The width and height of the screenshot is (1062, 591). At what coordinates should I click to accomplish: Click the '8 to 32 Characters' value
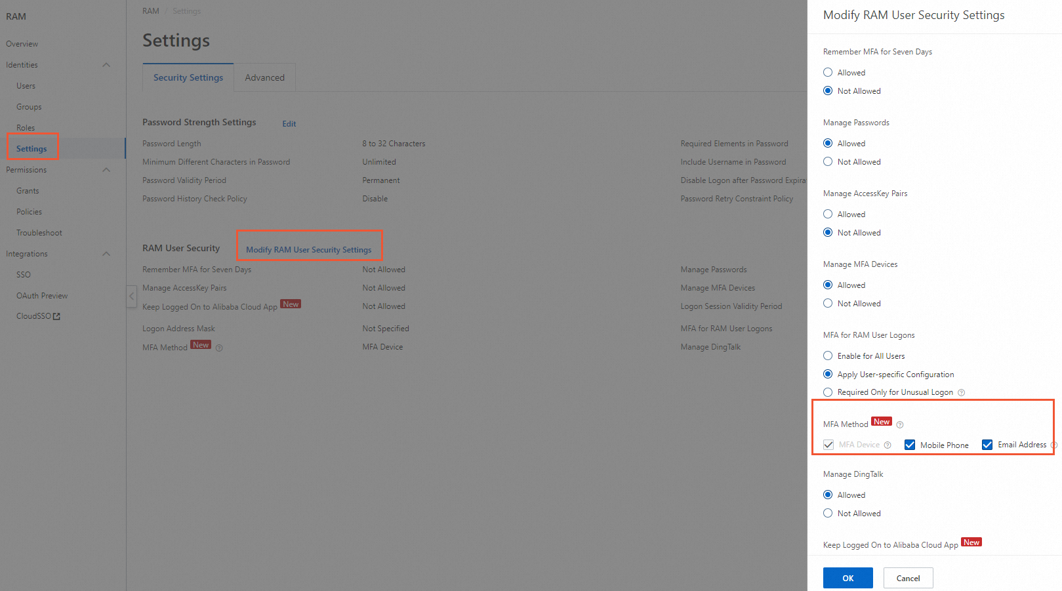(394, 144)
